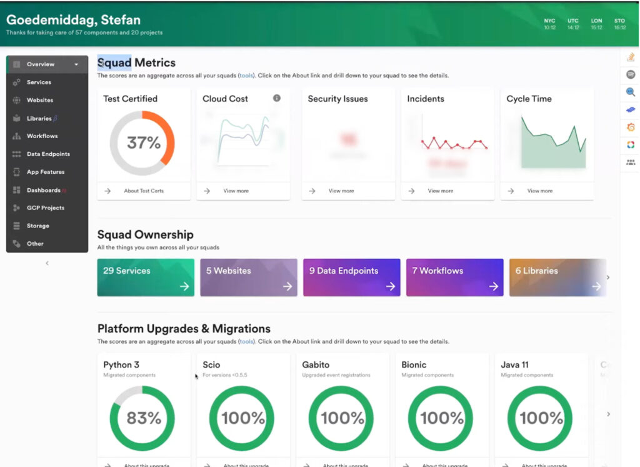Click the Storage icon in sidebar
640x467 pixels.
click(x=17, y=226)
